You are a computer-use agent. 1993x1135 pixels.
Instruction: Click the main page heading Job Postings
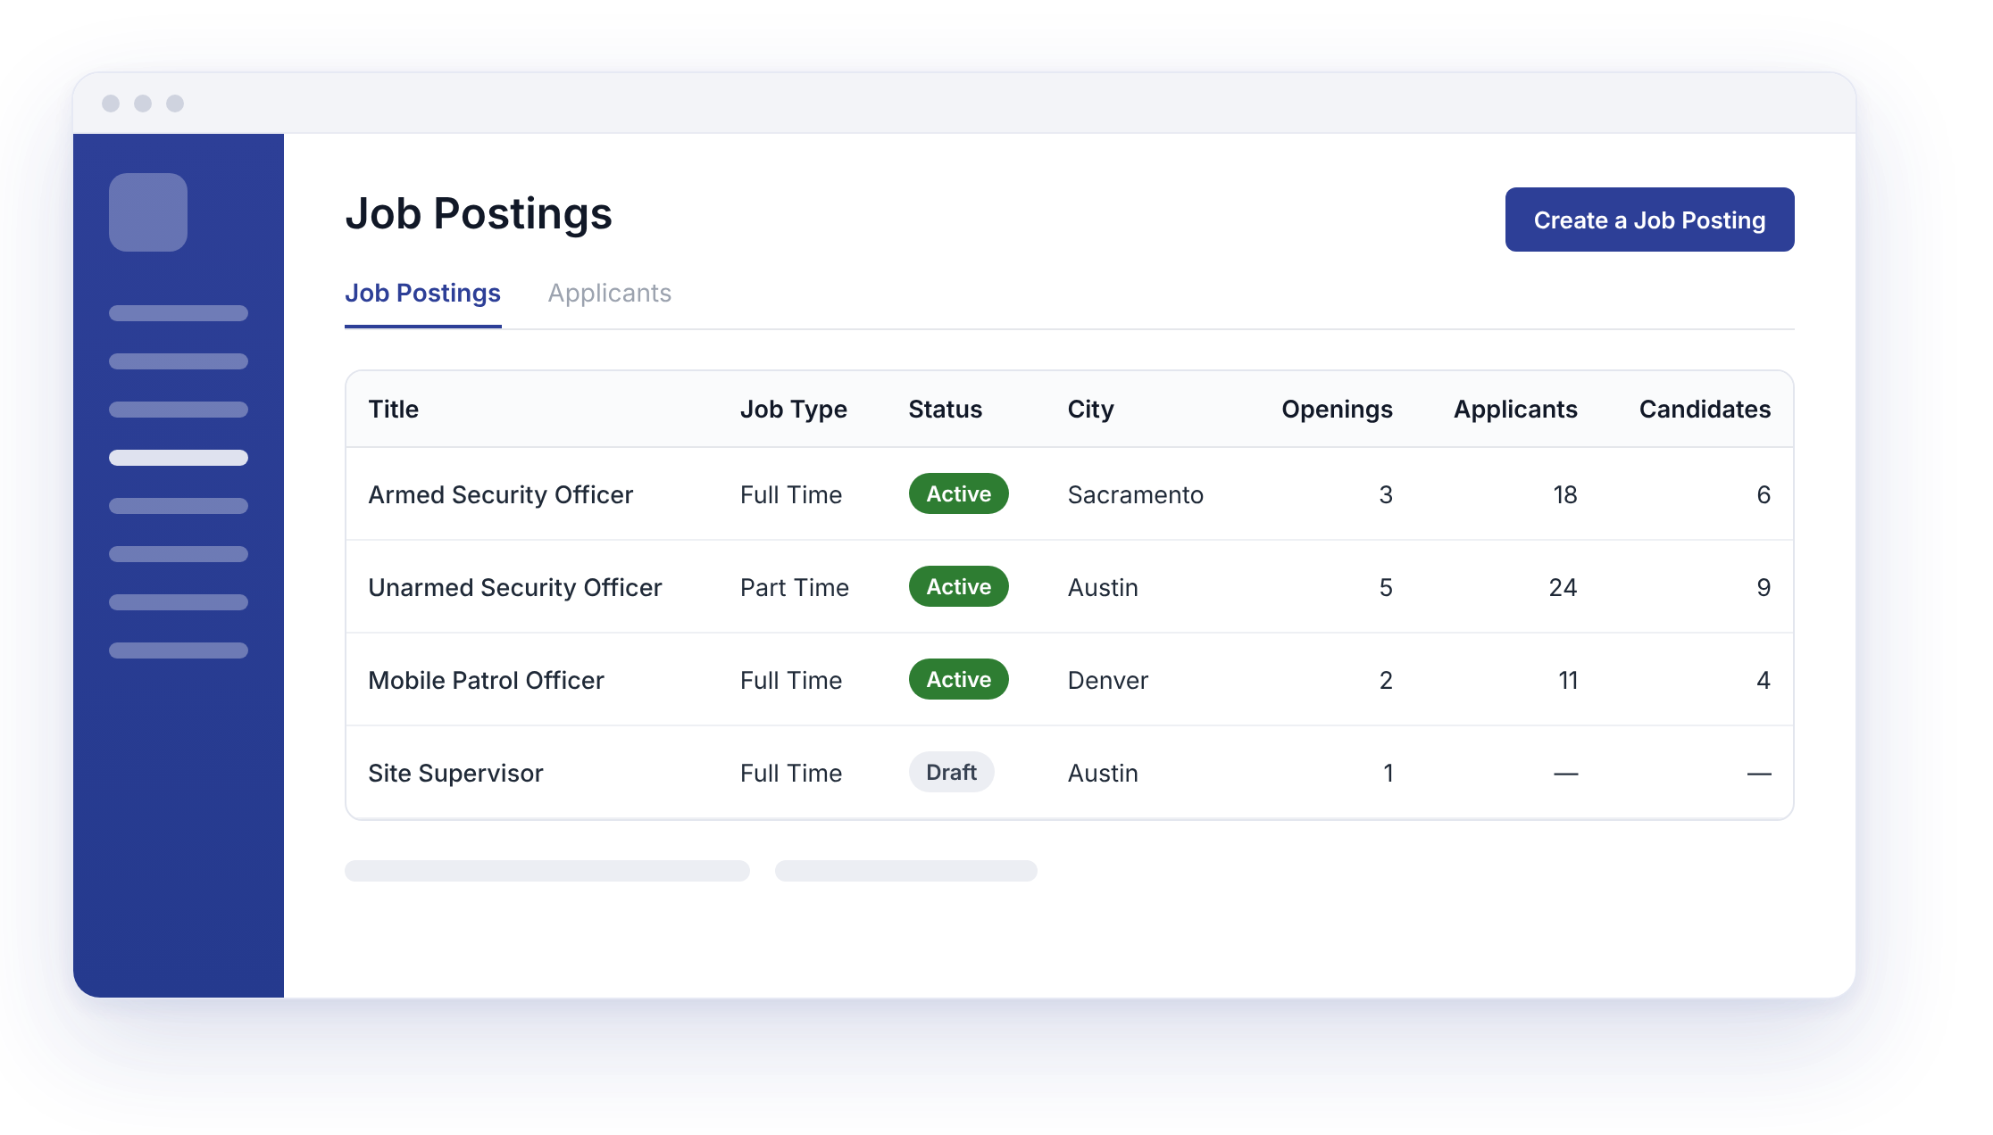479,214
